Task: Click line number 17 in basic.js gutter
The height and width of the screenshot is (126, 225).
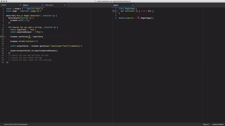Action: click(3, 46)
